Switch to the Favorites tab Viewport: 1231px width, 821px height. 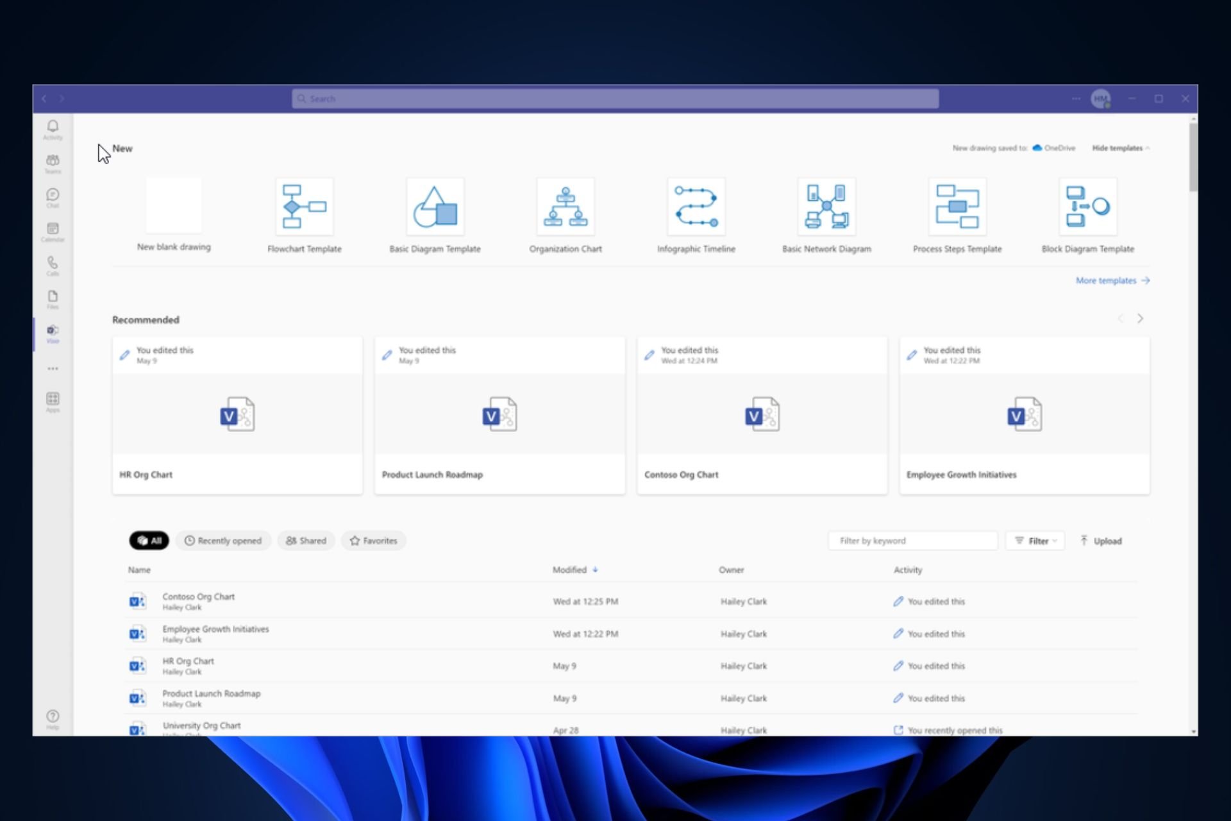pos(373,541)
